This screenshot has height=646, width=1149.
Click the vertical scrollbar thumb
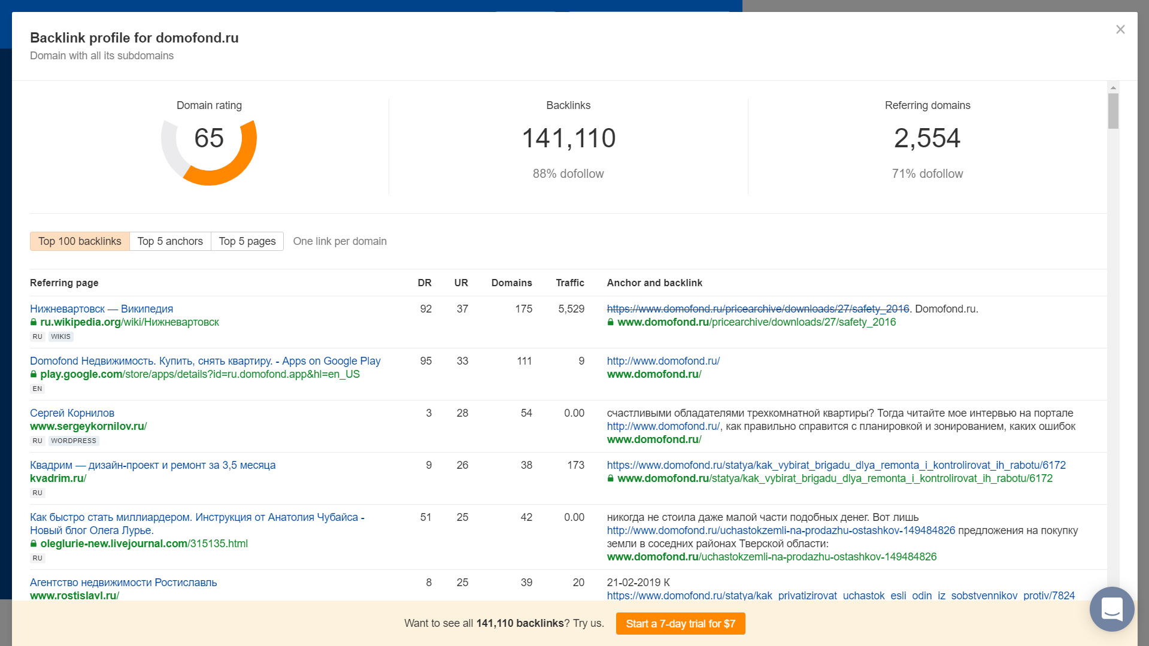(1113, 111)
